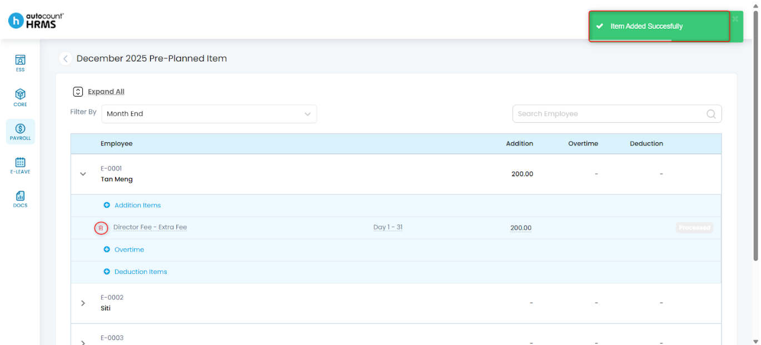Expand the Siti employee row

83,303
